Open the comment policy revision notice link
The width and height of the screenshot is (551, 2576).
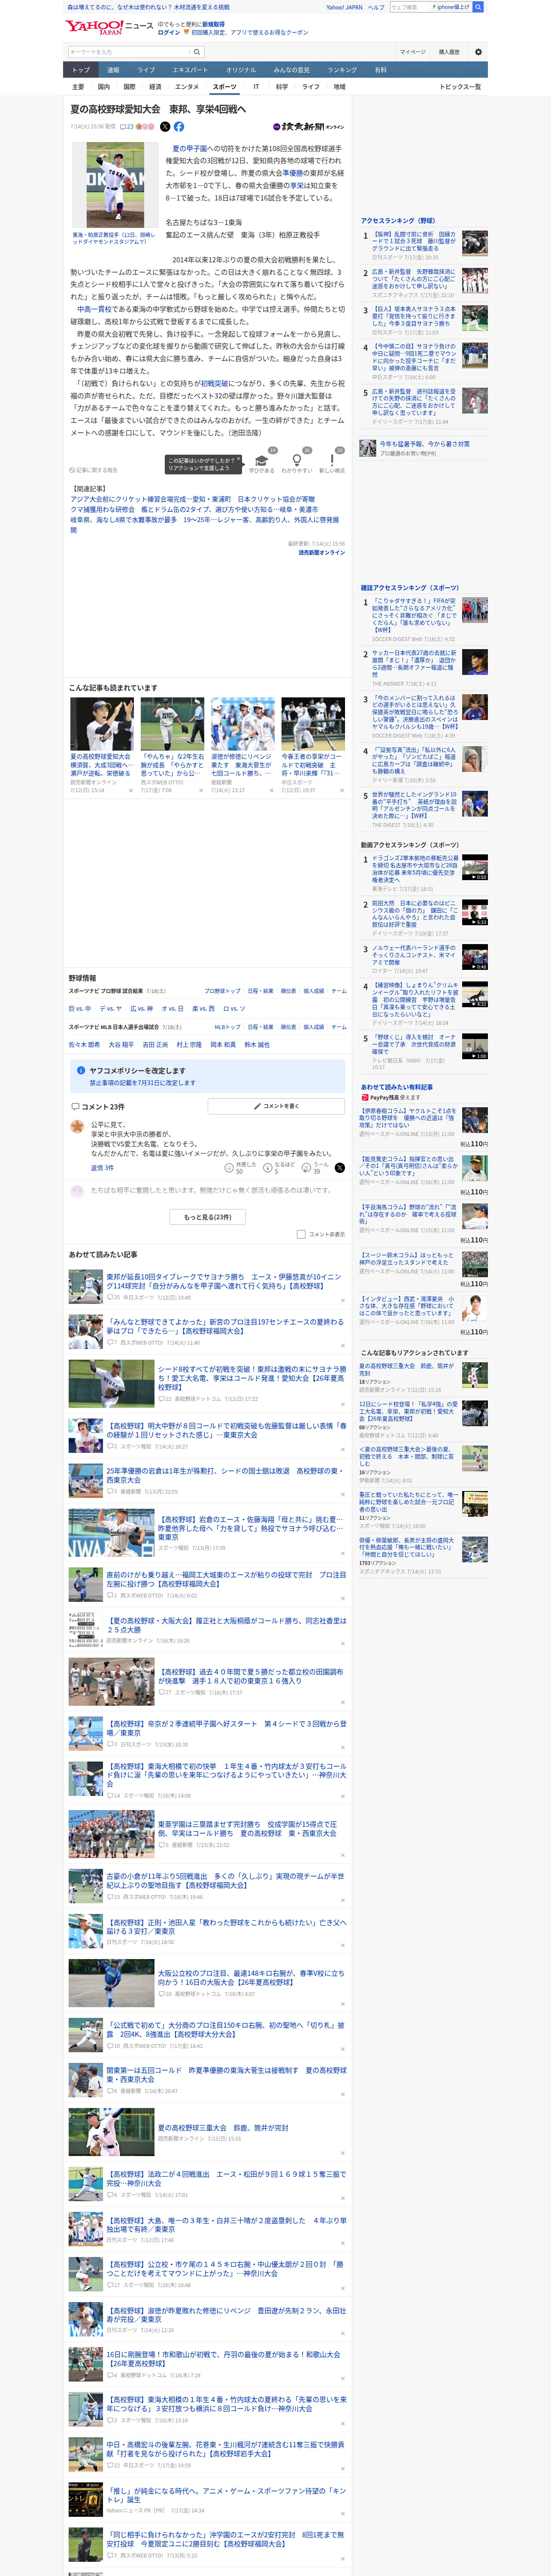click(143, 1083)
